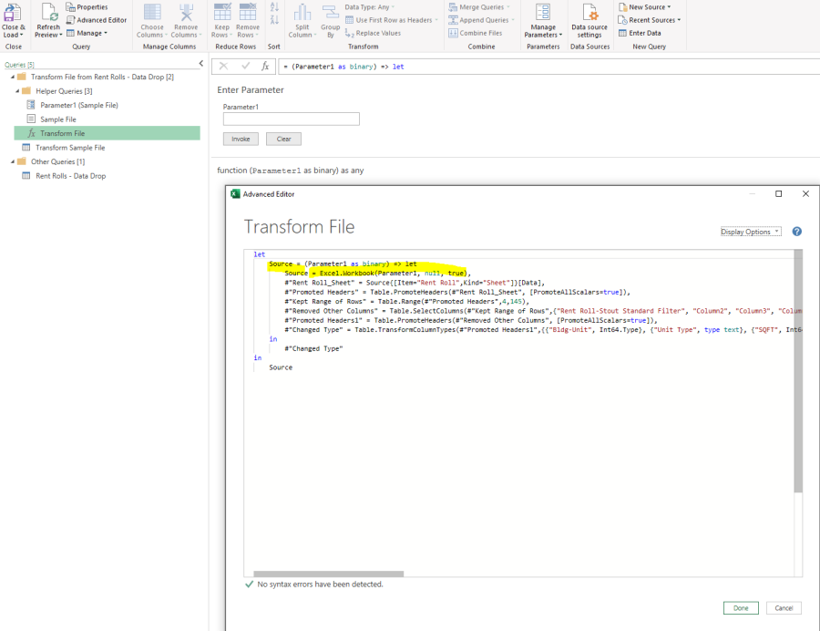
Task: Close the Advanced Editor window
Action: click(805, 193)
